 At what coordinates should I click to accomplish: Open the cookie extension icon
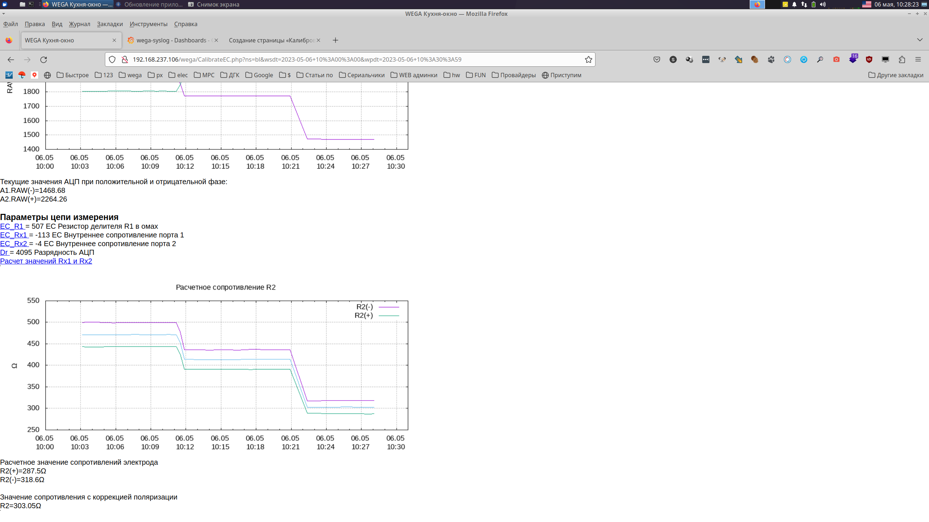pos(754,59)
